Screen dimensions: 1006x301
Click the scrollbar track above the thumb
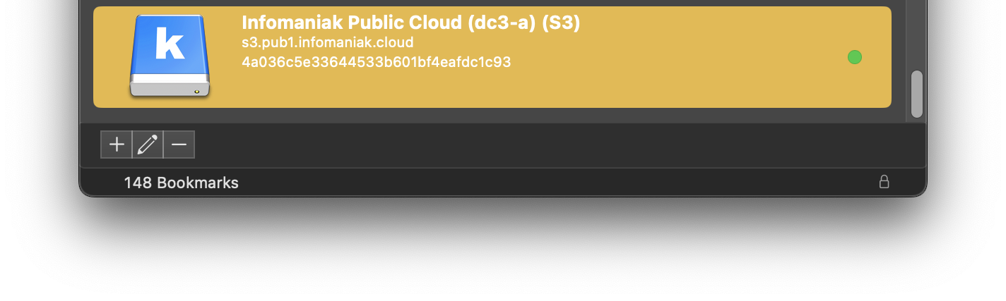917,35
